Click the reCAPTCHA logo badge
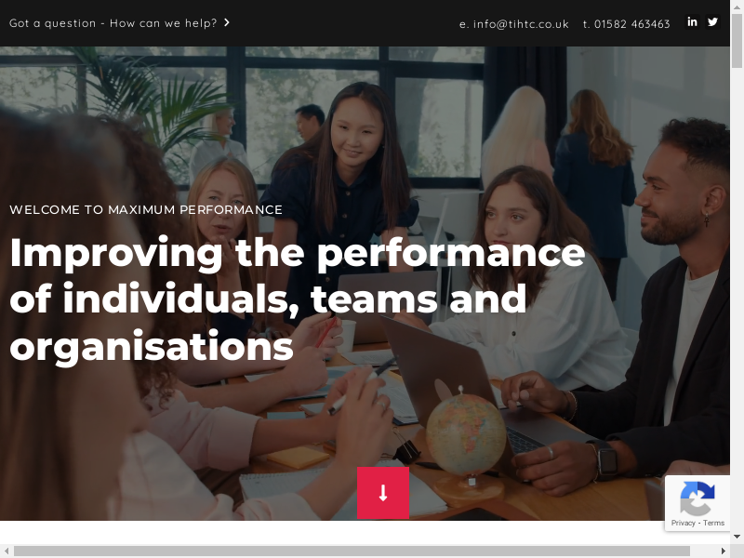The image size is (744, 558). [697, 498]
